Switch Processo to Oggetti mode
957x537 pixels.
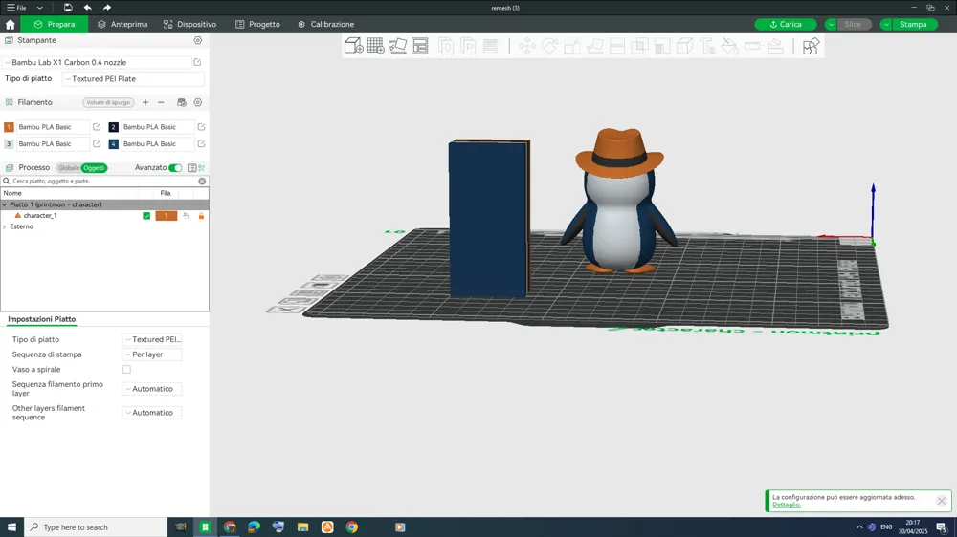pos(94,167)
